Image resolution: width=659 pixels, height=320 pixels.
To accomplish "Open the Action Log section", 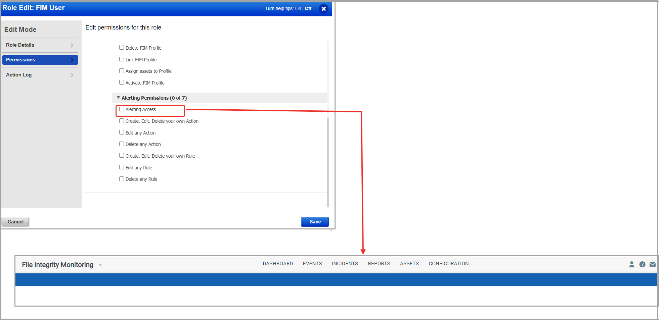I will pyautogui.click(x=40, y=75).
